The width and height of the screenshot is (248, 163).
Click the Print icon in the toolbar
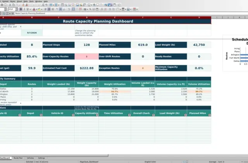2,5
